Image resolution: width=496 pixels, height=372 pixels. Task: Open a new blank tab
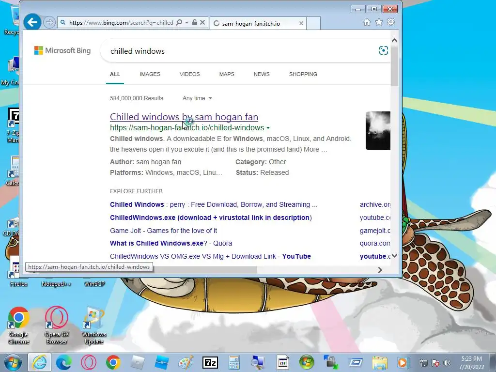pyautogui.click(x=313, y=23)
